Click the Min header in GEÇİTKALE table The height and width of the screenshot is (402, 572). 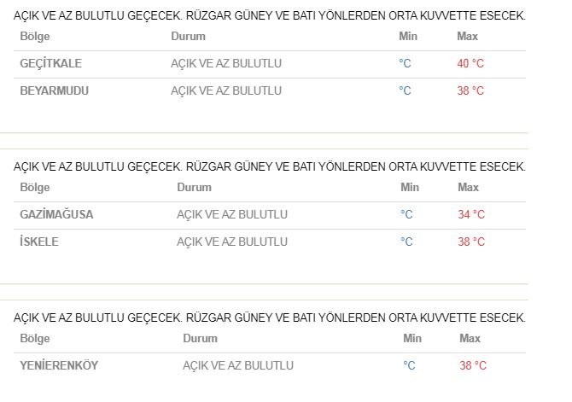[x=408, y=37]
